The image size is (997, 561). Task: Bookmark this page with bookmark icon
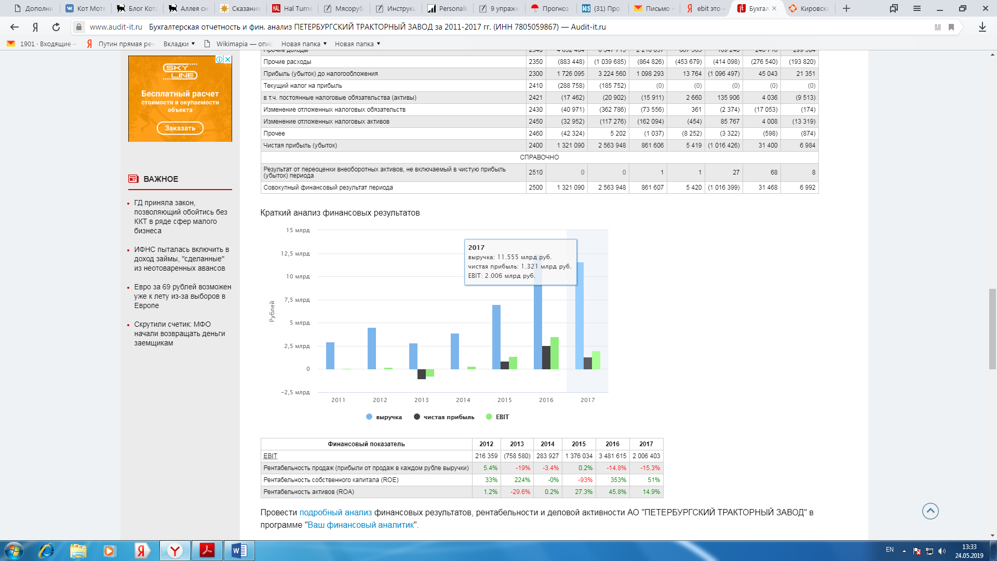[x=951, y=27]
